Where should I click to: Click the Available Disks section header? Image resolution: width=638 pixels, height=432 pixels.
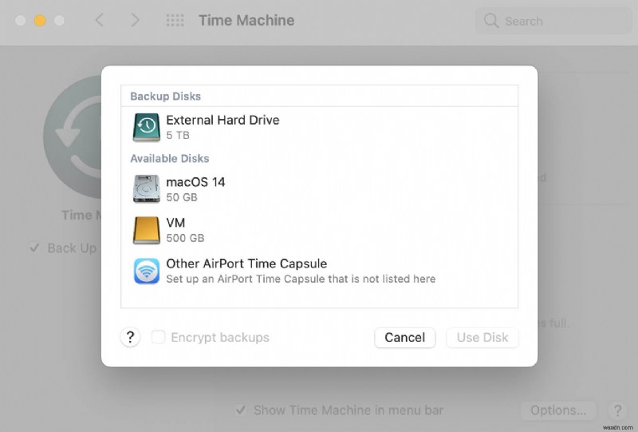point(170,159)
